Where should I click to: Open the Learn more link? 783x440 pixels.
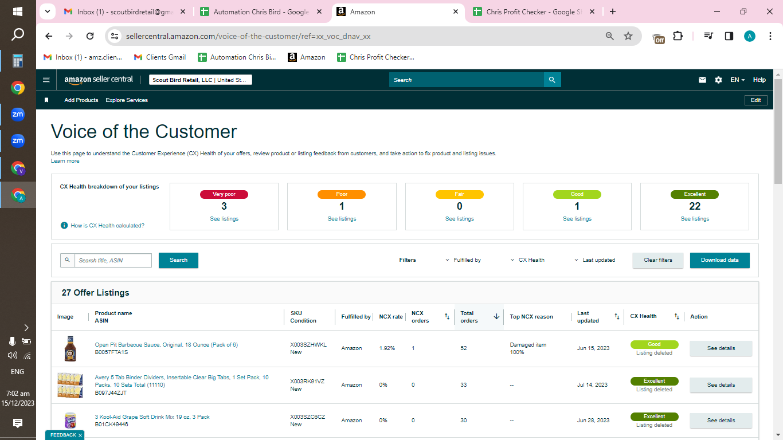(x=65, y=161)
